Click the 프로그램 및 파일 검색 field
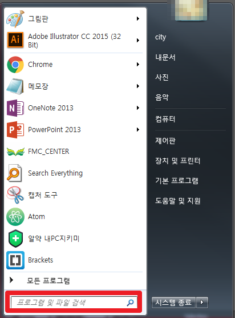 click(74, 303)
